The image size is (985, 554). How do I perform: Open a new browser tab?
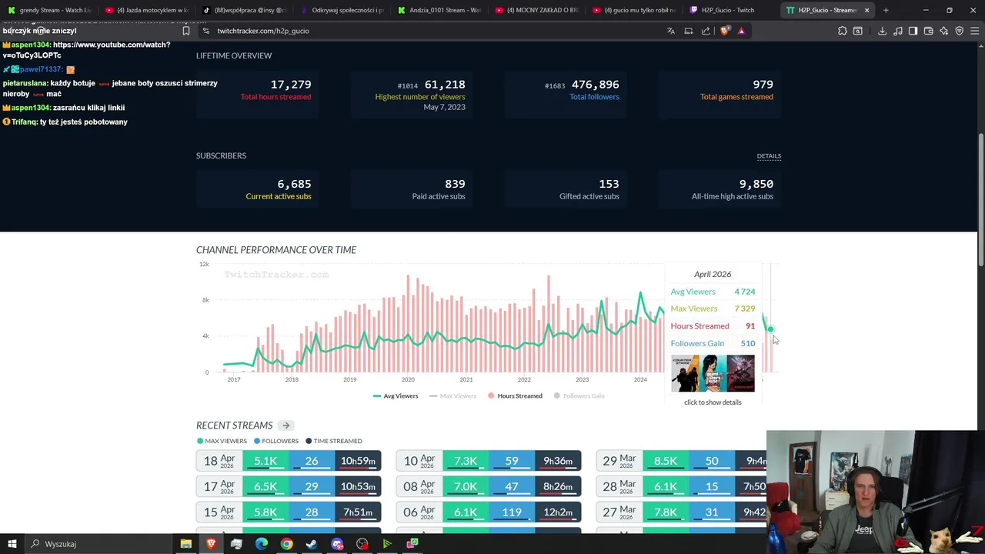[886, 10]
